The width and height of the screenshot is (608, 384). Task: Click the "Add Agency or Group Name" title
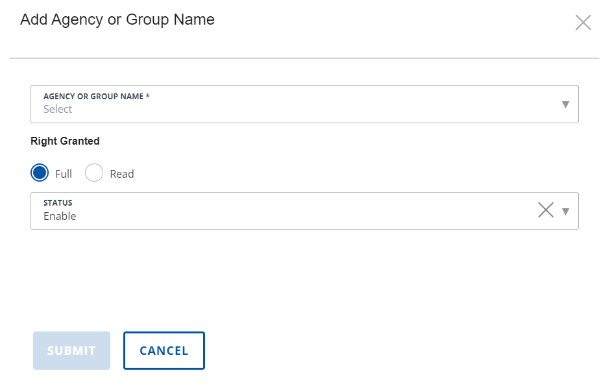point(117,19)
